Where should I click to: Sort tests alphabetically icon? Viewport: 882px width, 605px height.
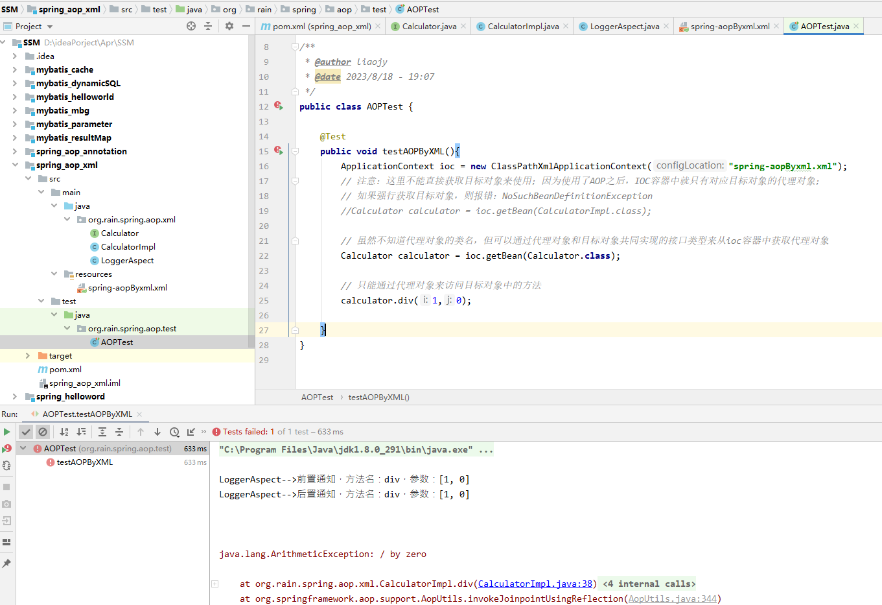click(64, 432)
